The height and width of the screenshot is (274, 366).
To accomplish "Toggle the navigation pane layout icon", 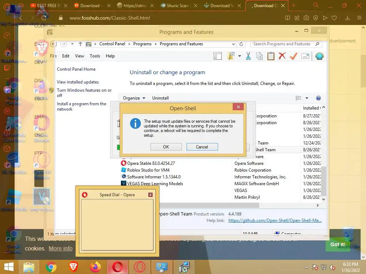I will pos(218,56).
